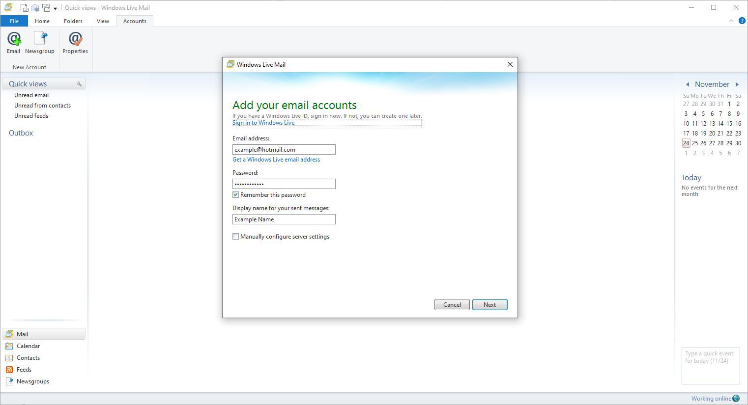Click the new email message quick-access icon
The width and height of the screenshot is (748, 405).
(x=24, y=8)
